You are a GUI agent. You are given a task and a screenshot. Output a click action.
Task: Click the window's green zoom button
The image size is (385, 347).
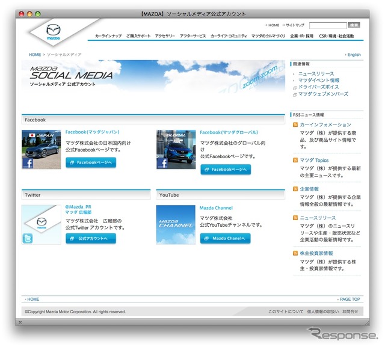tap(38, 14)
